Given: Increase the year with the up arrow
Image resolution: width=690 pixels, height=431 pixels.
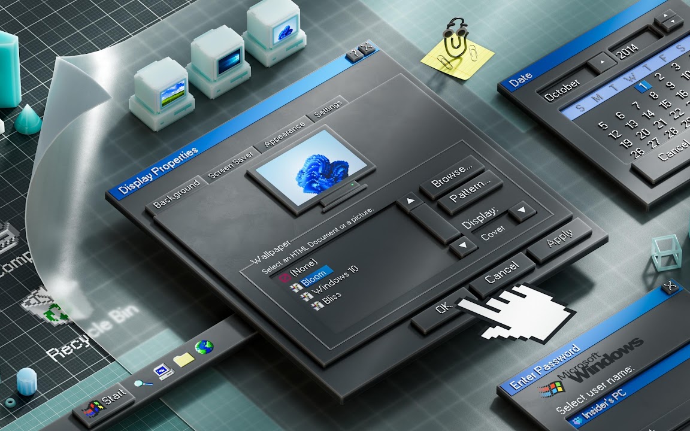Looking at the screenshot, I should tap(664, 16).
